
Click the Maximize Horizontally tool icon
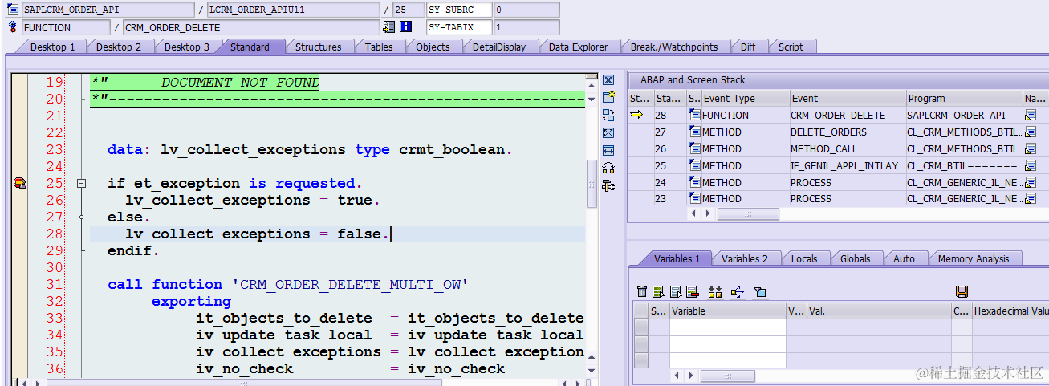click(x=608, y=151)
